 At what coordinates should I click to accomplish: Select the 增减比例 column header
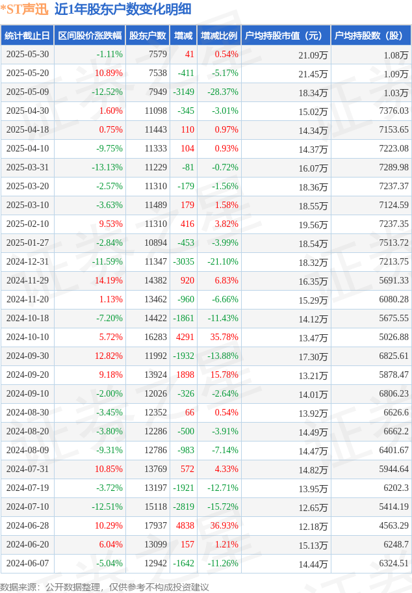tap(219, 36)
